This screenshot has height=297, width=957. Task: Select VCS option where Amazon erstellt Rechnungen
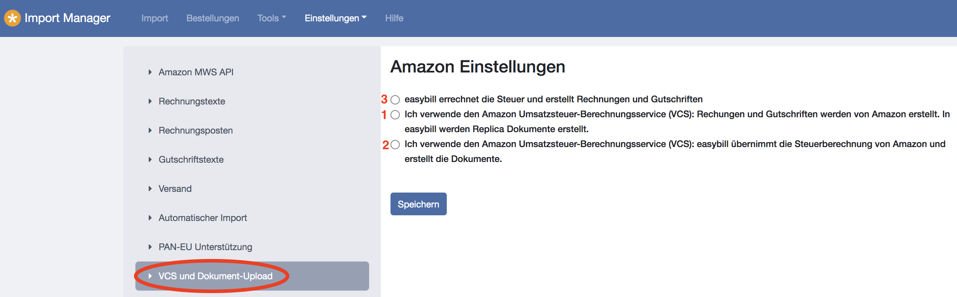pos(395,115)
